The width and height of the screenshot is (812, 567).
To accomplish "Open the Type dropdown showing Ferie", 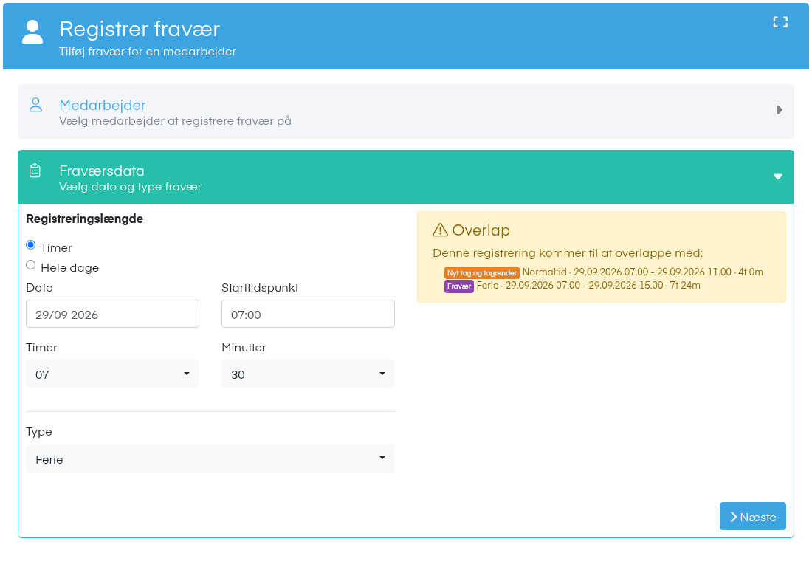I will click(210, 458).
